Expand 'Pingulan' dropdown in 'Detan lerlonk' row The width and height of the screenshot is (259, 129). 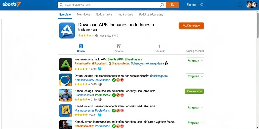pyautogui.click(x=194, y=76)
